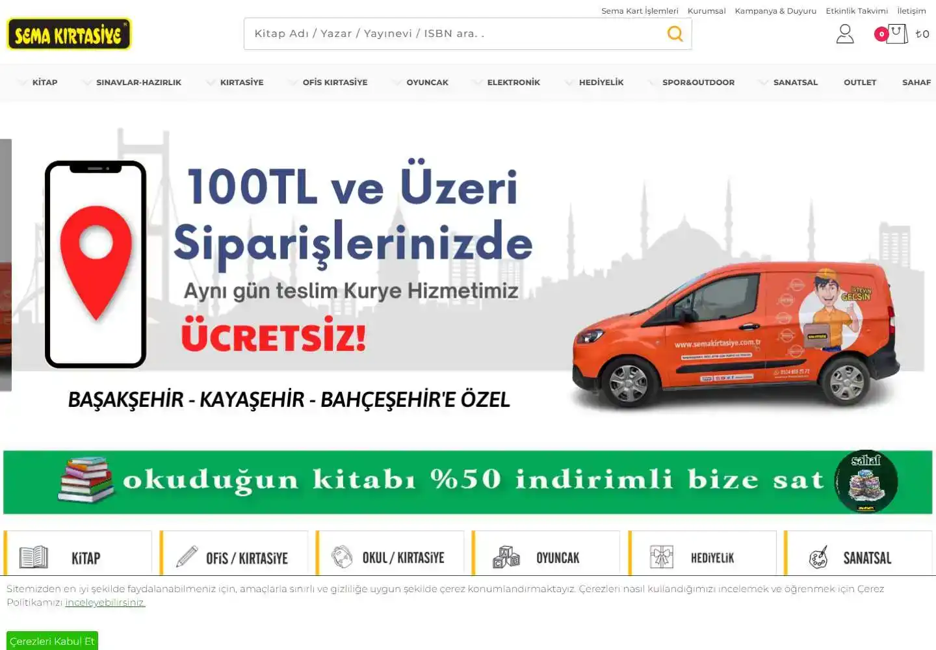
Task: Click the paint palette icon in SANATSAL tile
Action: [819, 557]
